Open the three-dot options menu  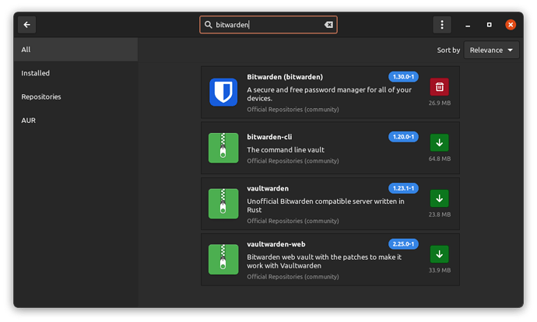click(442, 25)
